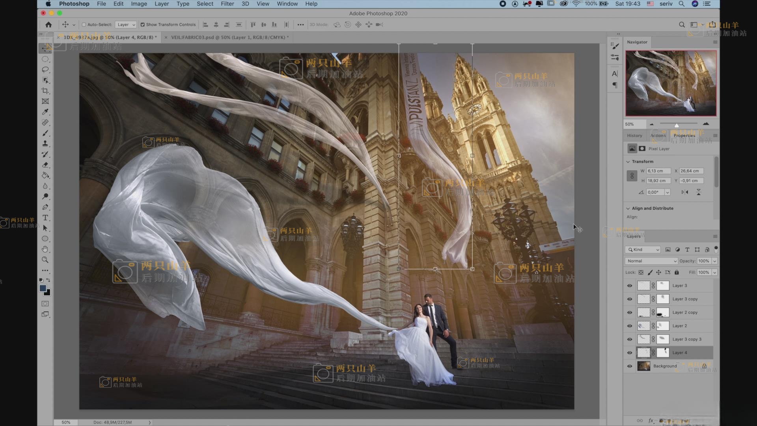Enable the Auto-Select checkbox
This screenshot has width=757, height=426.
tap(84, 24)
